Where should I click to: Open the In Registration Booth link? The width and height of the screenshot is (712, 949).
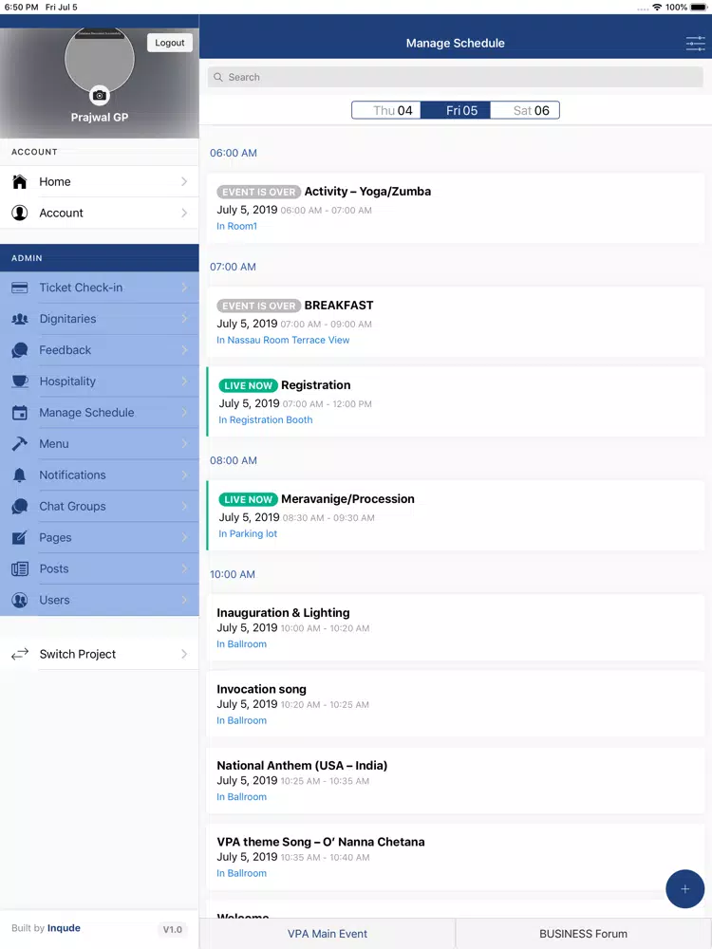(266, 420)
